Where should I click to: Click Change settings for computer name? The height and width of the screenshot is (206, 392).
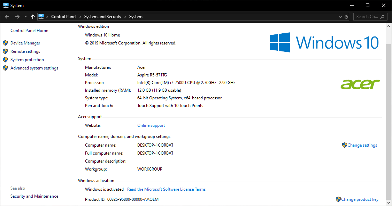click(x=362, y=145)
